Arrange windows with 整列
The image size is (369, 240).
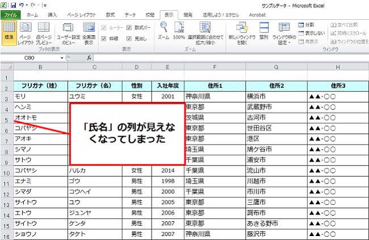[264, 31]
